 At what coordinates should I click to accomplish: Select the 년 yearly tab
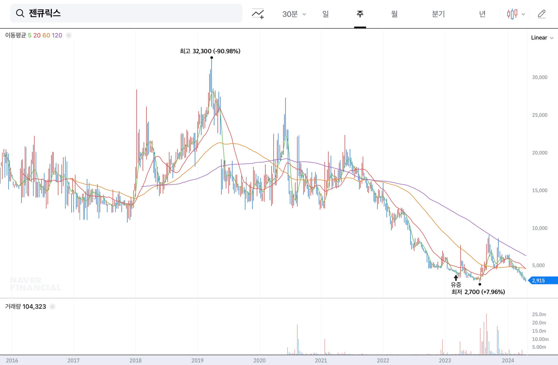tap(482, 14)
